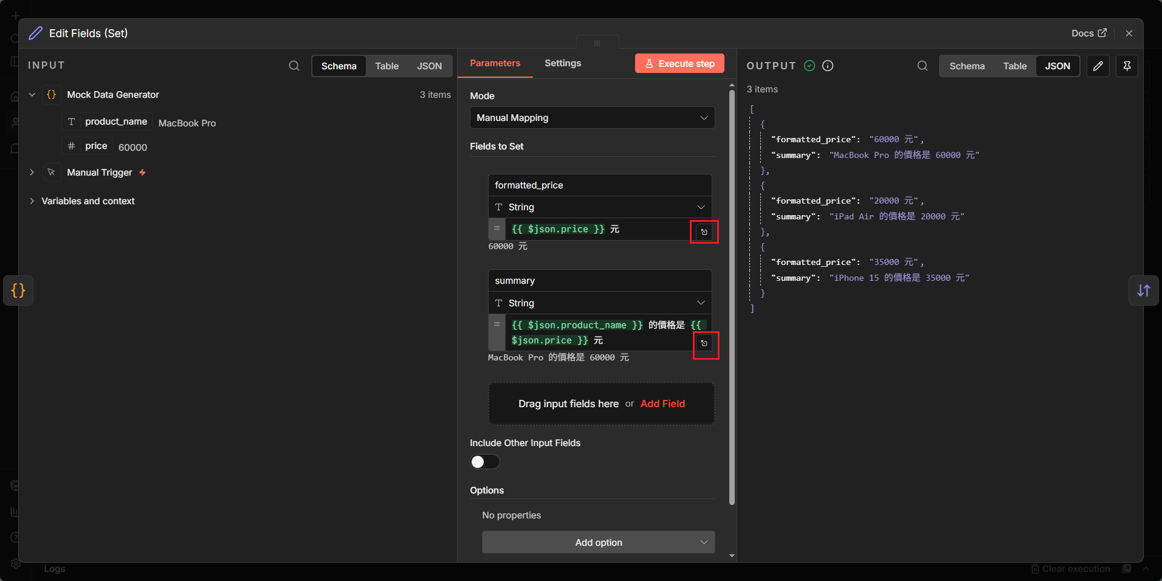The image size is (1162, 581).
Task: Click the summary field name input
Action: 599,281
